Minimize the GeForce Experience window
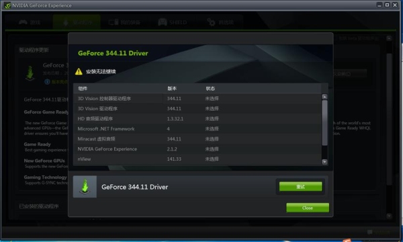Image resolution: width=403 pixels, height=242 pixels. (x=379, y=5)
